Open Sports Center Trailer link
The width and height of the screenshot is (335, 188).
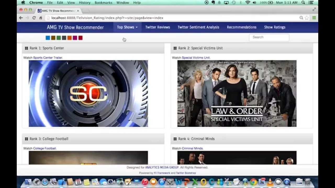[x=48, y=58]
